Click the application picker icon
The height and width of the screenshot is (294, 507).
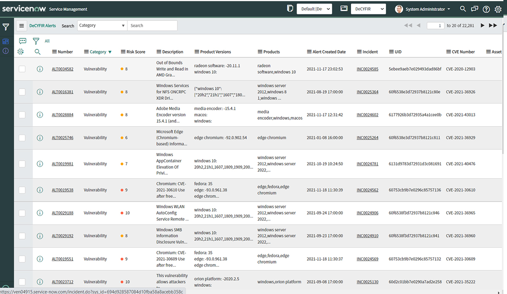coord(344,9)
